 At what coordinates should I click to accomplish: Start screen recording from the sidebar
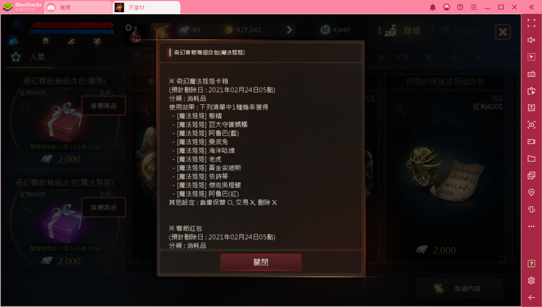click(531, 142)
